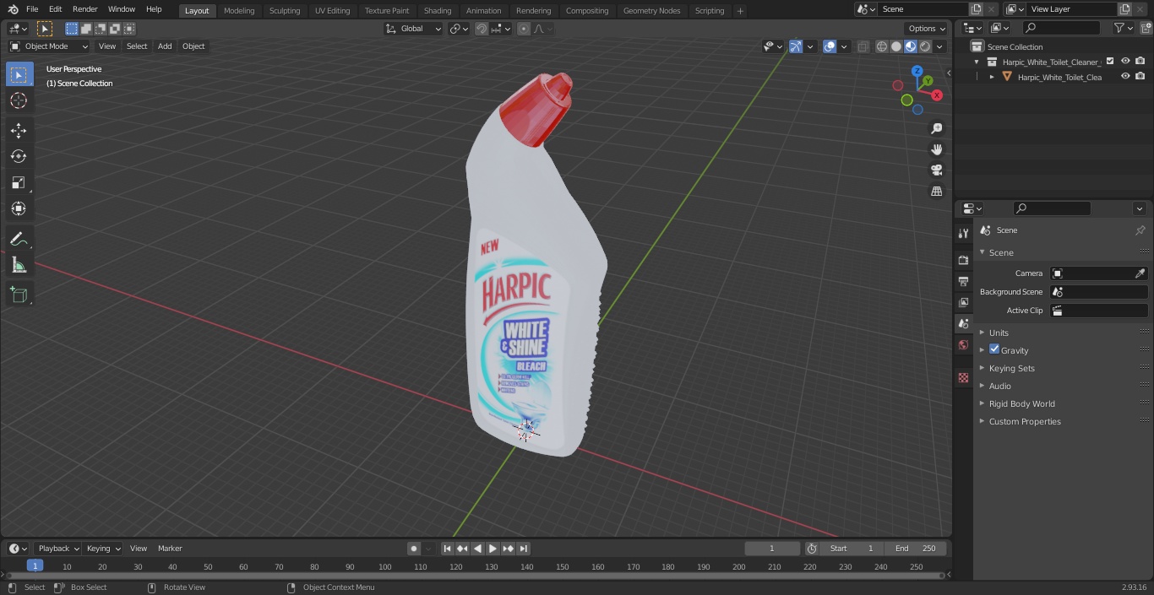Screen dimensions: 1154x595
Task: Open the File menu
Action: pyautogui.click(x=32, y=9)
